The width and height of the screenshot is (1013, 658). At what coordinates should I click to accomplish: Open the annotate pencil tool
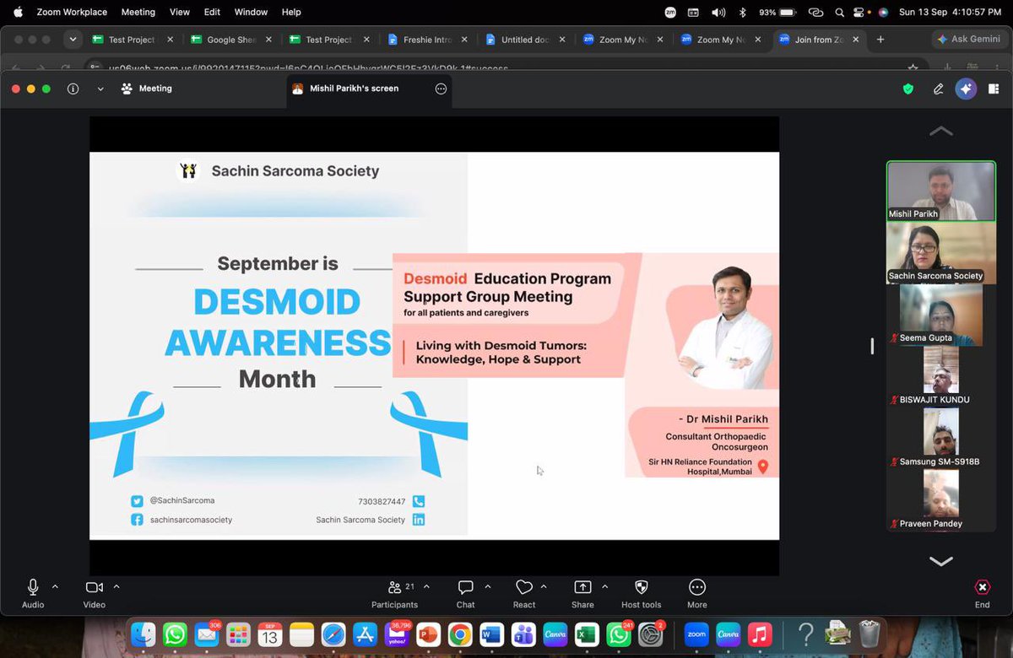(938, 89)
